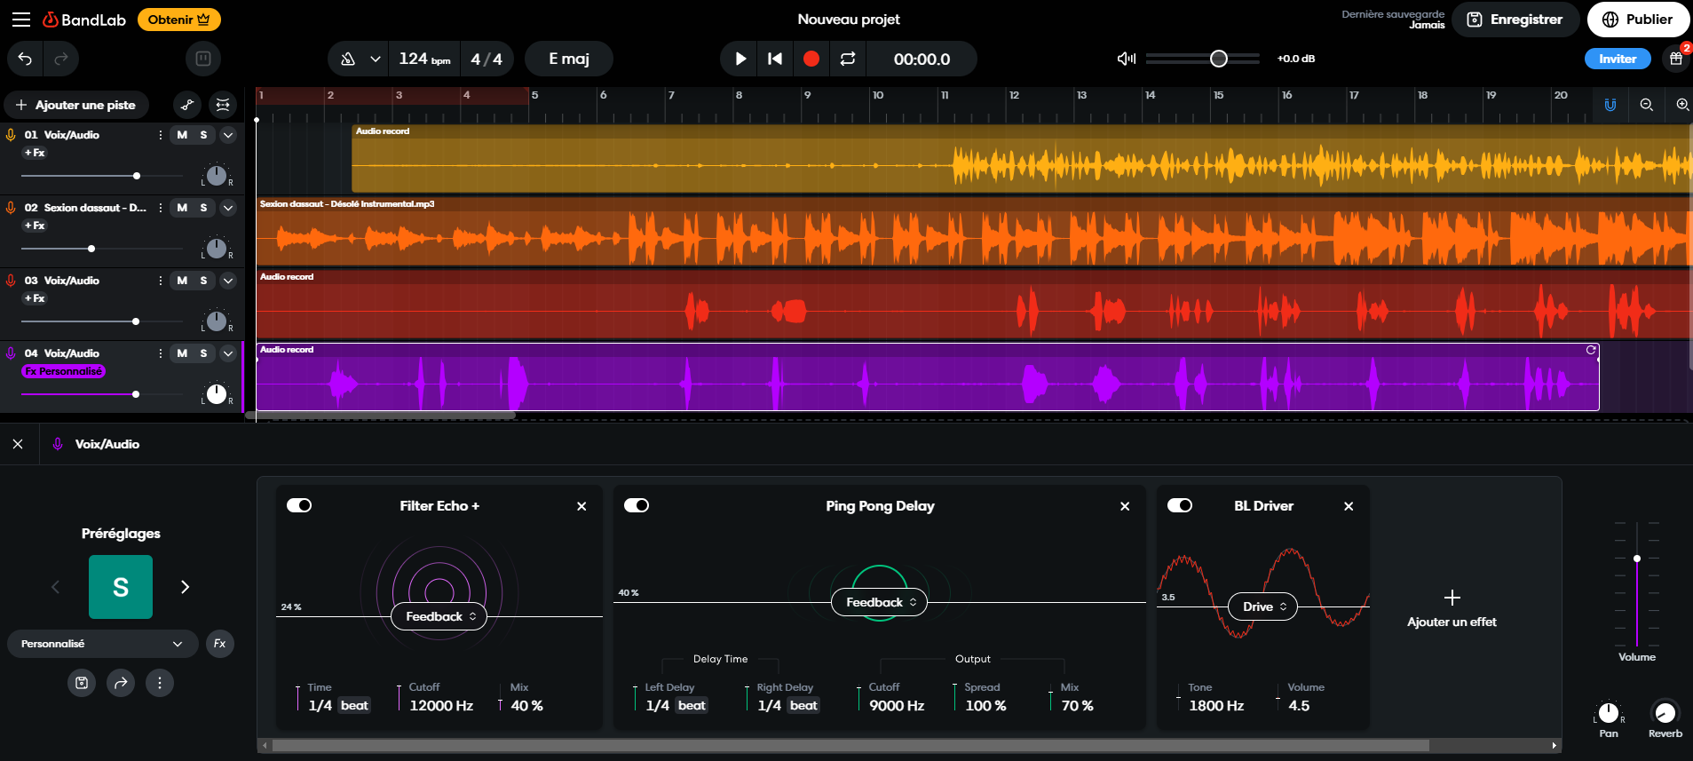Open track 02 three-dot options menu
1693x761 pixels.
point(160,208)
